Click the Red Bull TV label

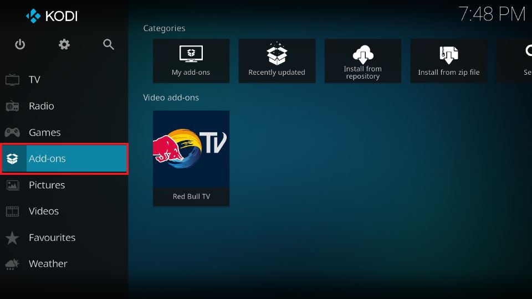(191, 196)
